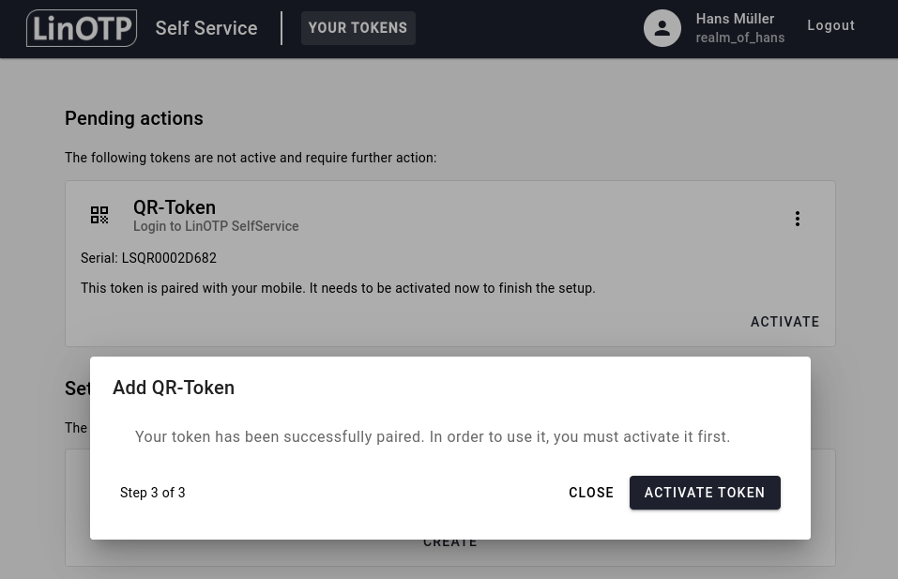Image resolution: width=898 pixels, height=579 pixels.
Task: Click the QR-Token card title
Action: tap(175, 207)
